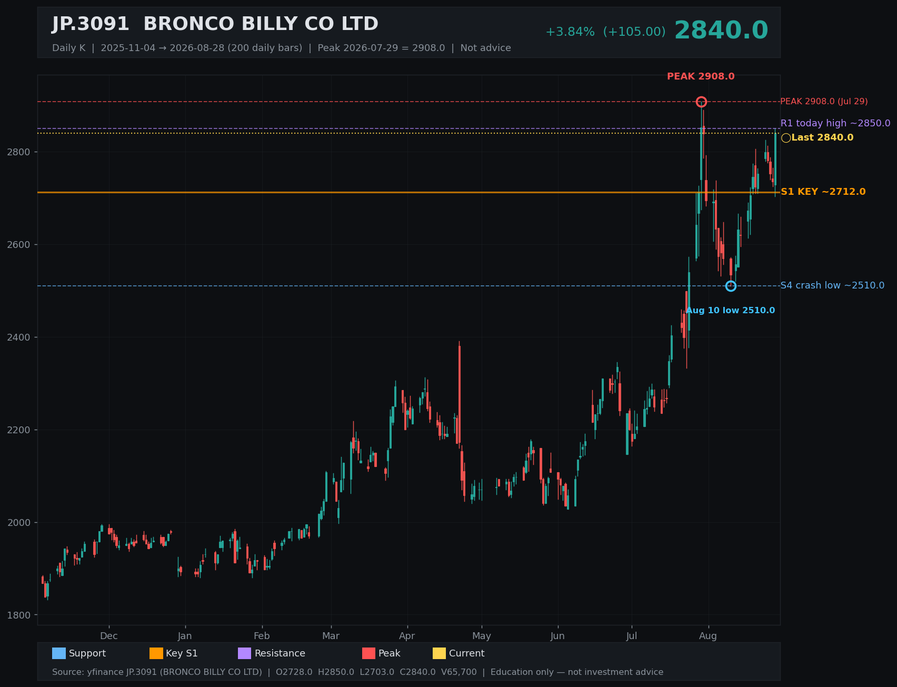Select the 'Last 2840.0' price label
The height and width of the screenshot is (687, 897).
pyautogui.click(x=822, y=138)
